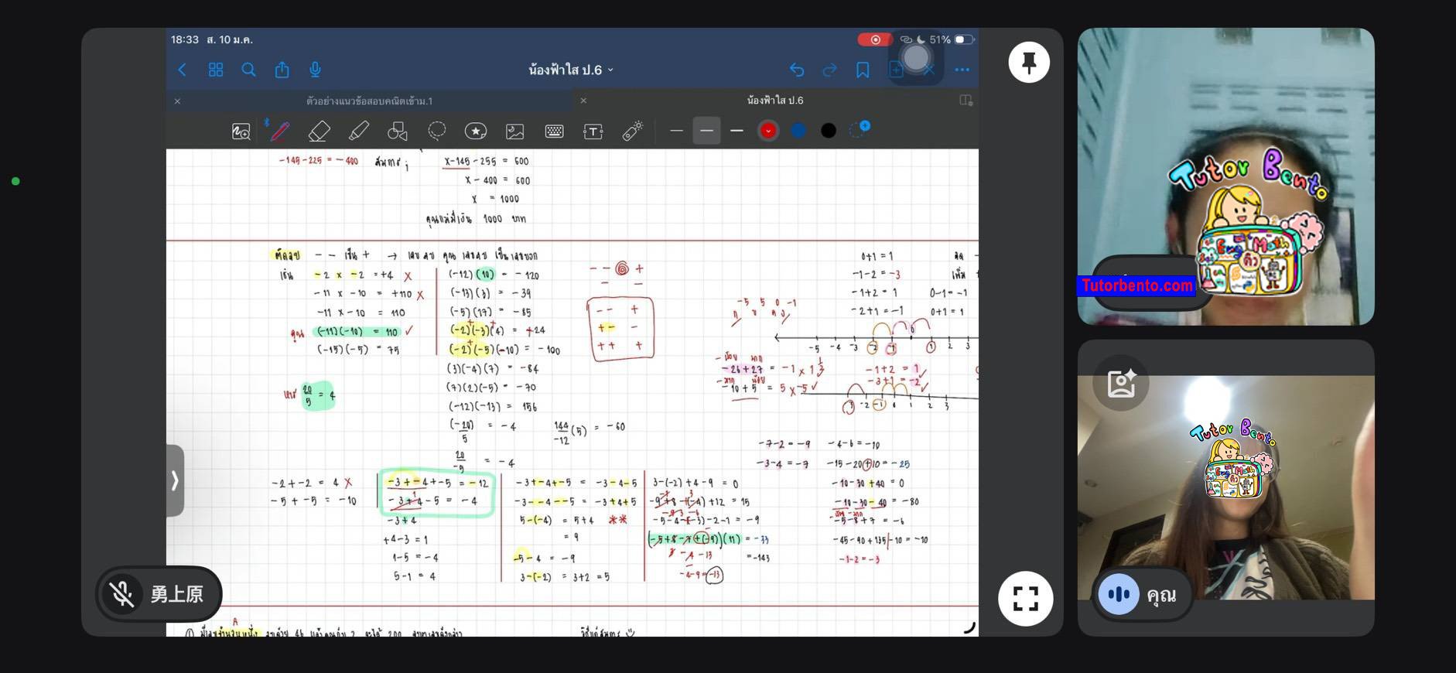Open the search magnifier in the notebook

tap(248, 70)
